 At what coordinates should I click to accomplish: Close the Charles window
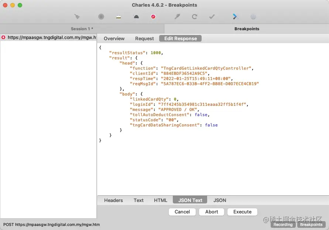point(5,5)
